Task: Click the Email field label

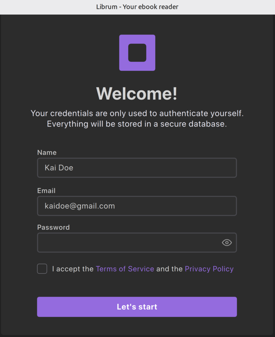Action: [x=46, y=191]
